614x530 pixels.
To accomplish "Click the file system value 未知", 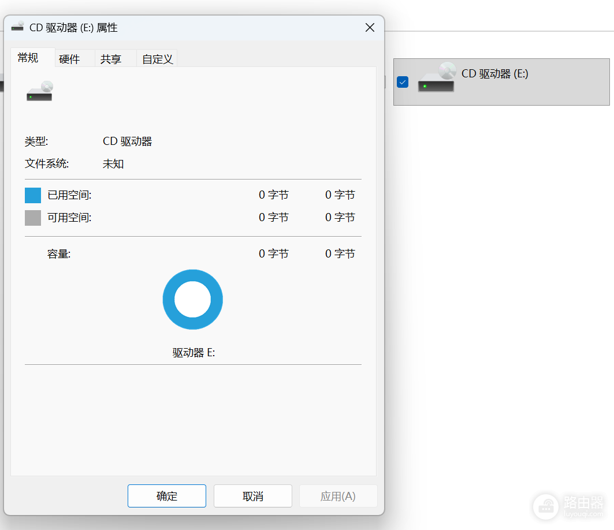I will [x=113, y=163].
